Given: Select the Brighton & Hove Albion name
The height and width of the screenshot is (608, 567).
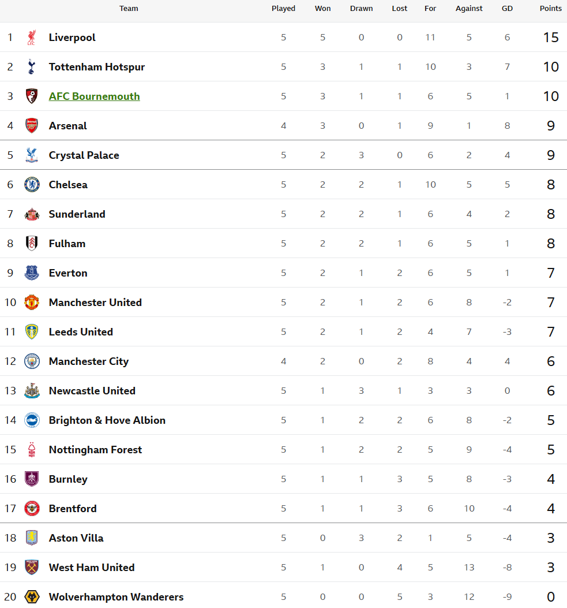Looking at the screenshot, I should [x=107, y=420].
